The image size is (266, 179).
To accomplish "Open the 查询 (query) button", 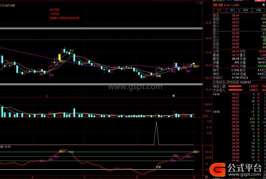I will pyautogui.click(x=245, y=10).
